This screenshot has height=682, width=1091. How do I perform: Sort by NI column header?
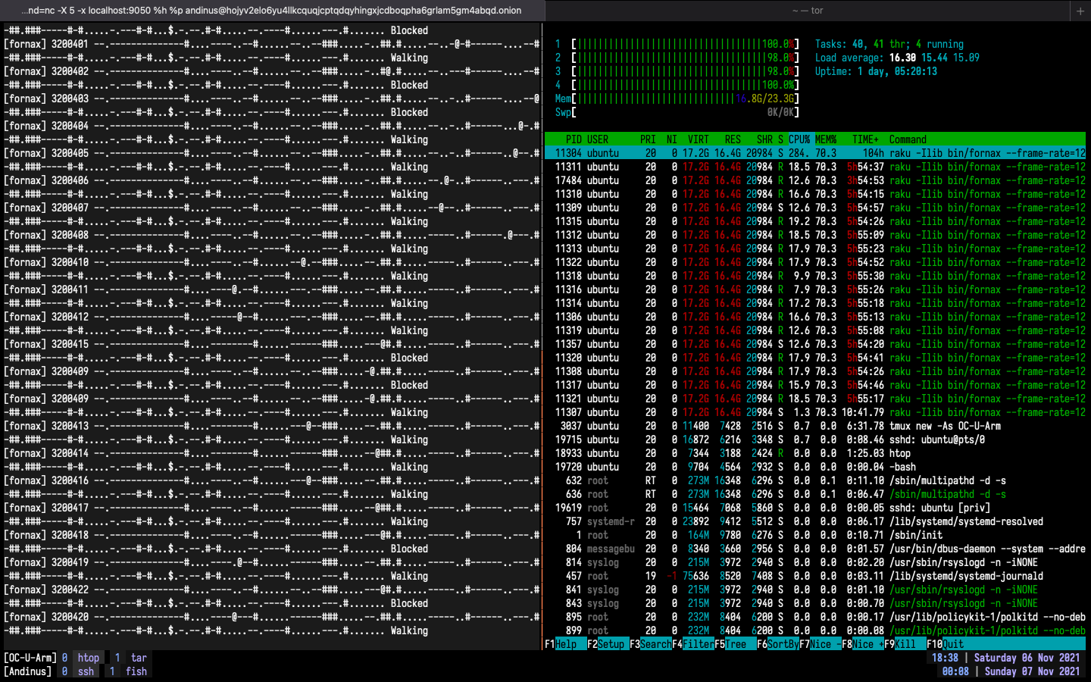click(672, 139)
